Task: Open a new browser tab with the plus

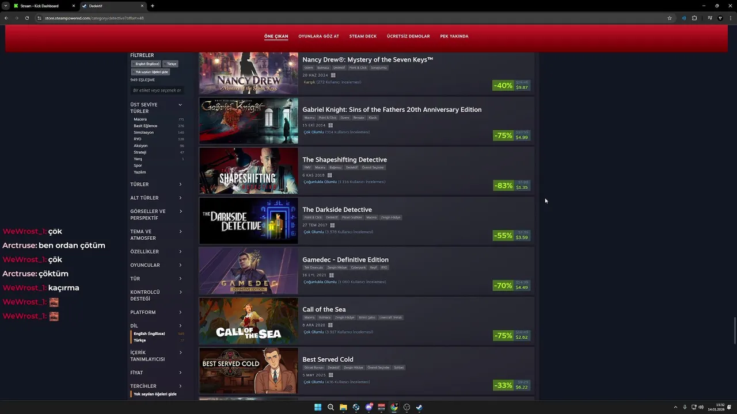Action: click(152, 6)
